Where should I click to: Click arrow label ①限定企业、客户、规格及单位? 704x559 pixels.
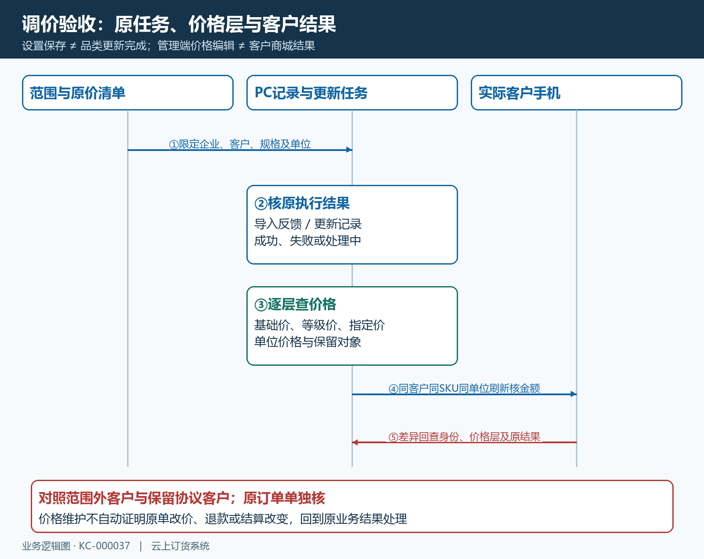(240, 144)
